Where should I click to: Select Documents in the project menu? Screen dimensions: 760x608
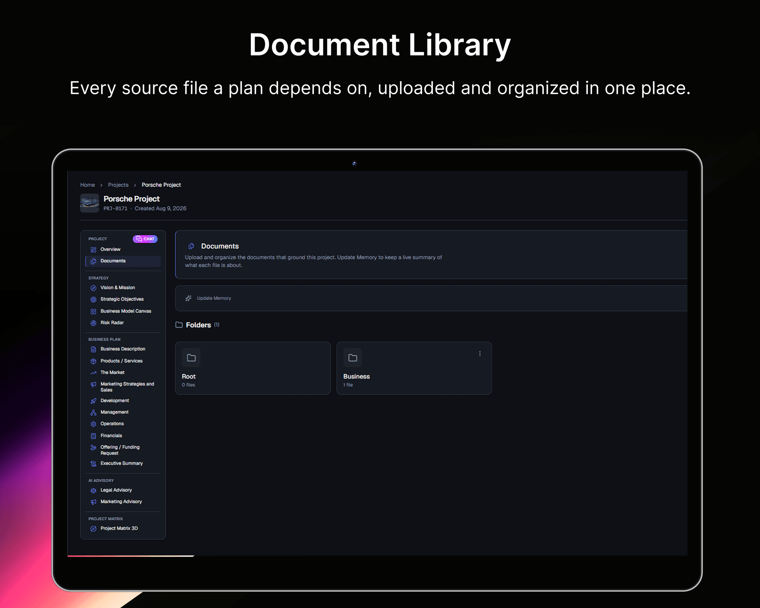(123, 261)
